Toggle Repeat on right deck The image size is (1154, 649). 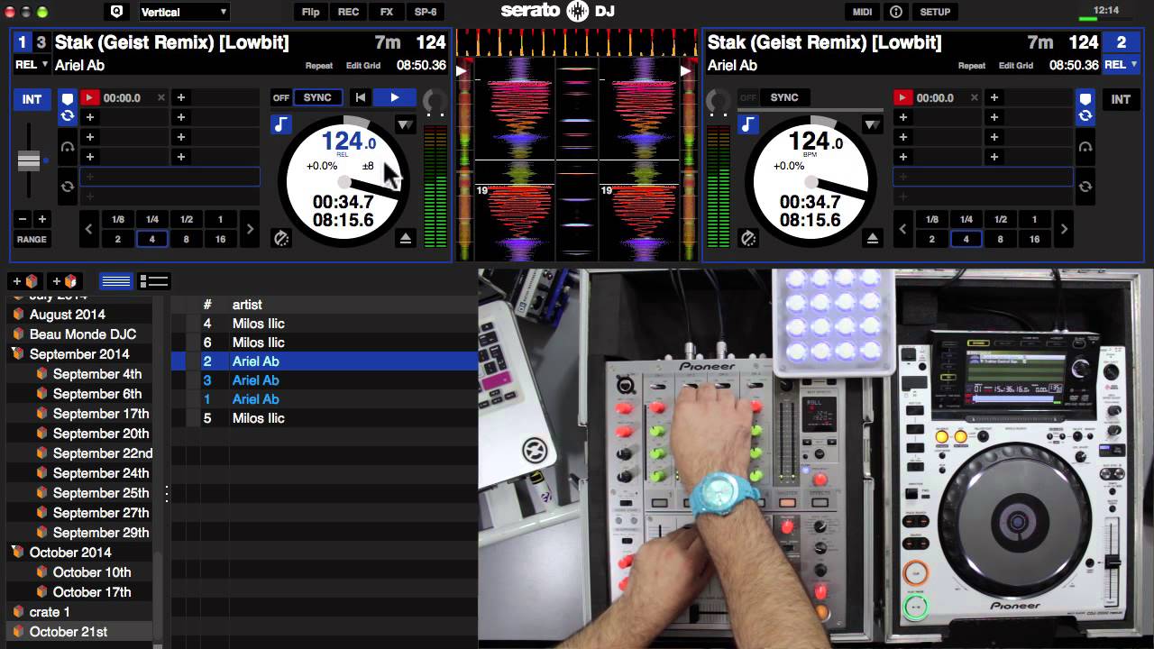click(972, 66)
